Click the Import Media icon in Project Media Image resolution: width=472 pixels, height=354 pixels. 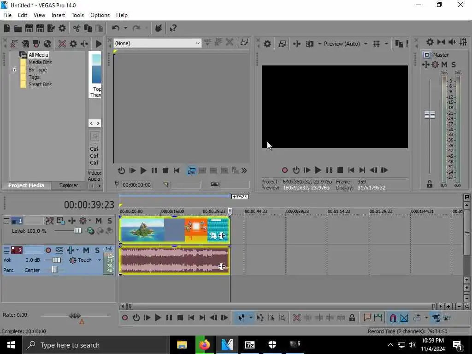tap(14, 44)
